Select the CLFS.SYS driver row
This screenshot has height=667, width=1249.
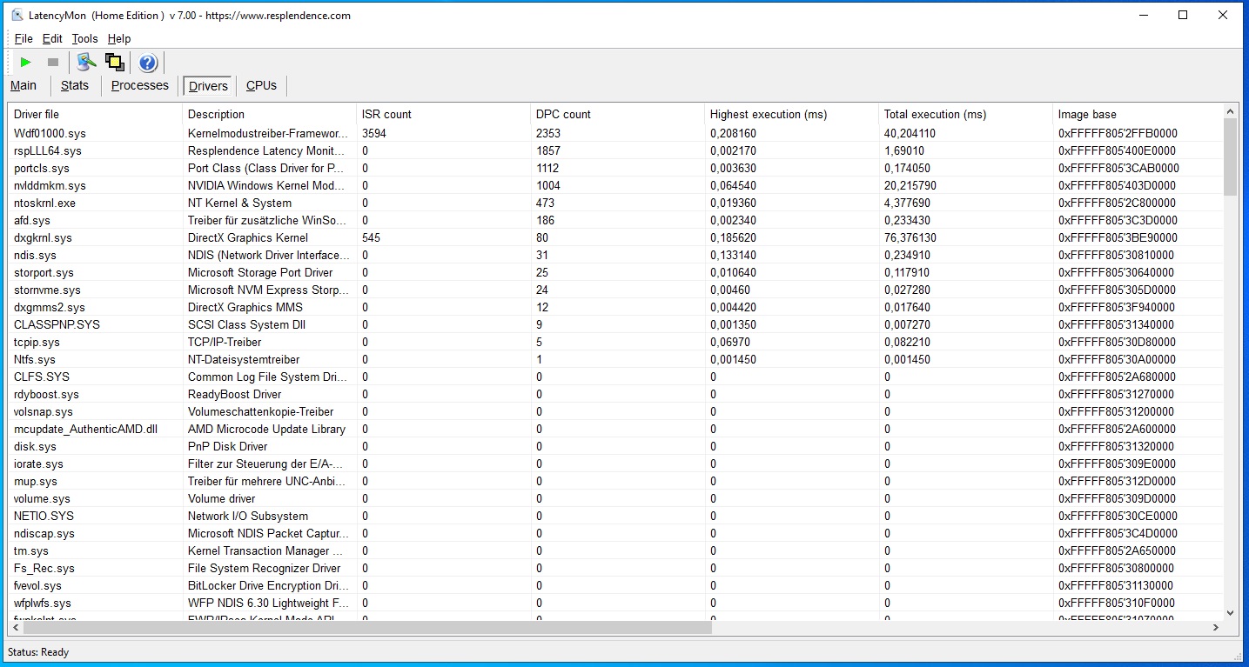[615, 377]
